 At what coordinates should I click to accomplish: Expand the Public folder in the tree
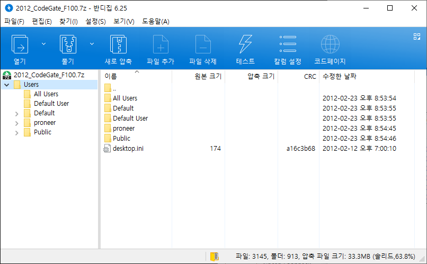pyautogui.click(x=16, y=133)
